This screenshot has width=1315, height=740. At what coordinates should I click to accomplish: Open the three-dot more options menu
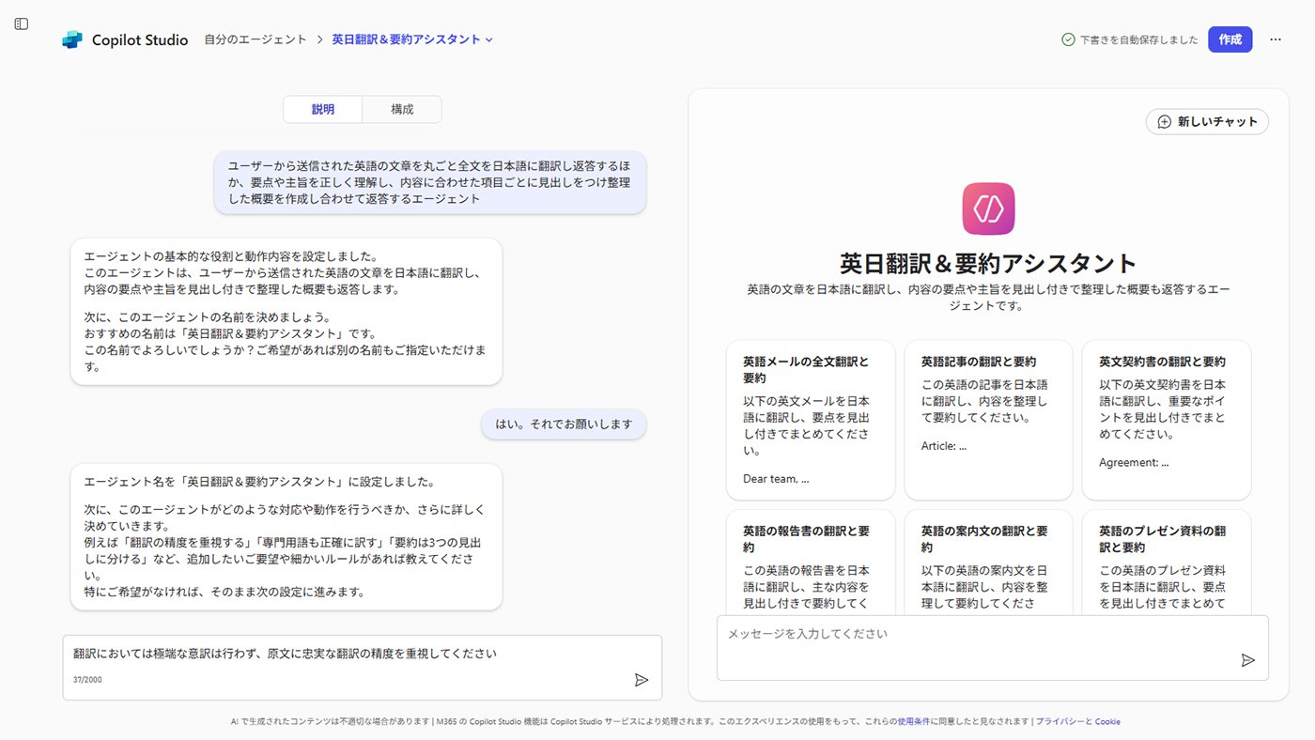[1275, 39]
